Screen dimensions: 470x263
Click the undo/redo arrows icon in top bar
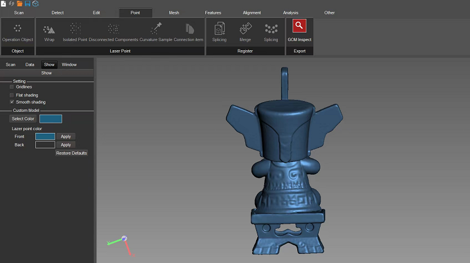pos(11,3)
